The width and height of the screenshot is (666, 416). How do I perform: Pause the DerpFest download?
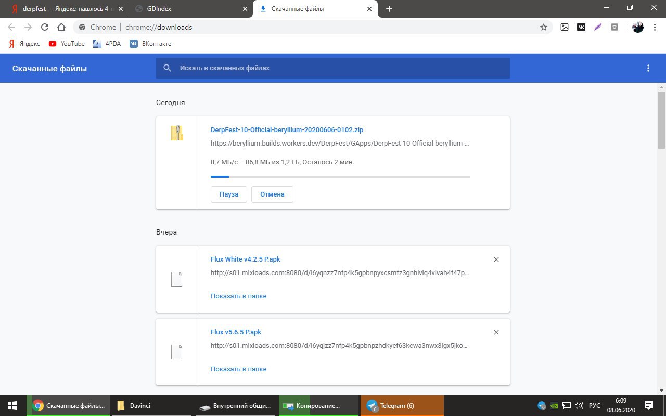pos(229,194)
